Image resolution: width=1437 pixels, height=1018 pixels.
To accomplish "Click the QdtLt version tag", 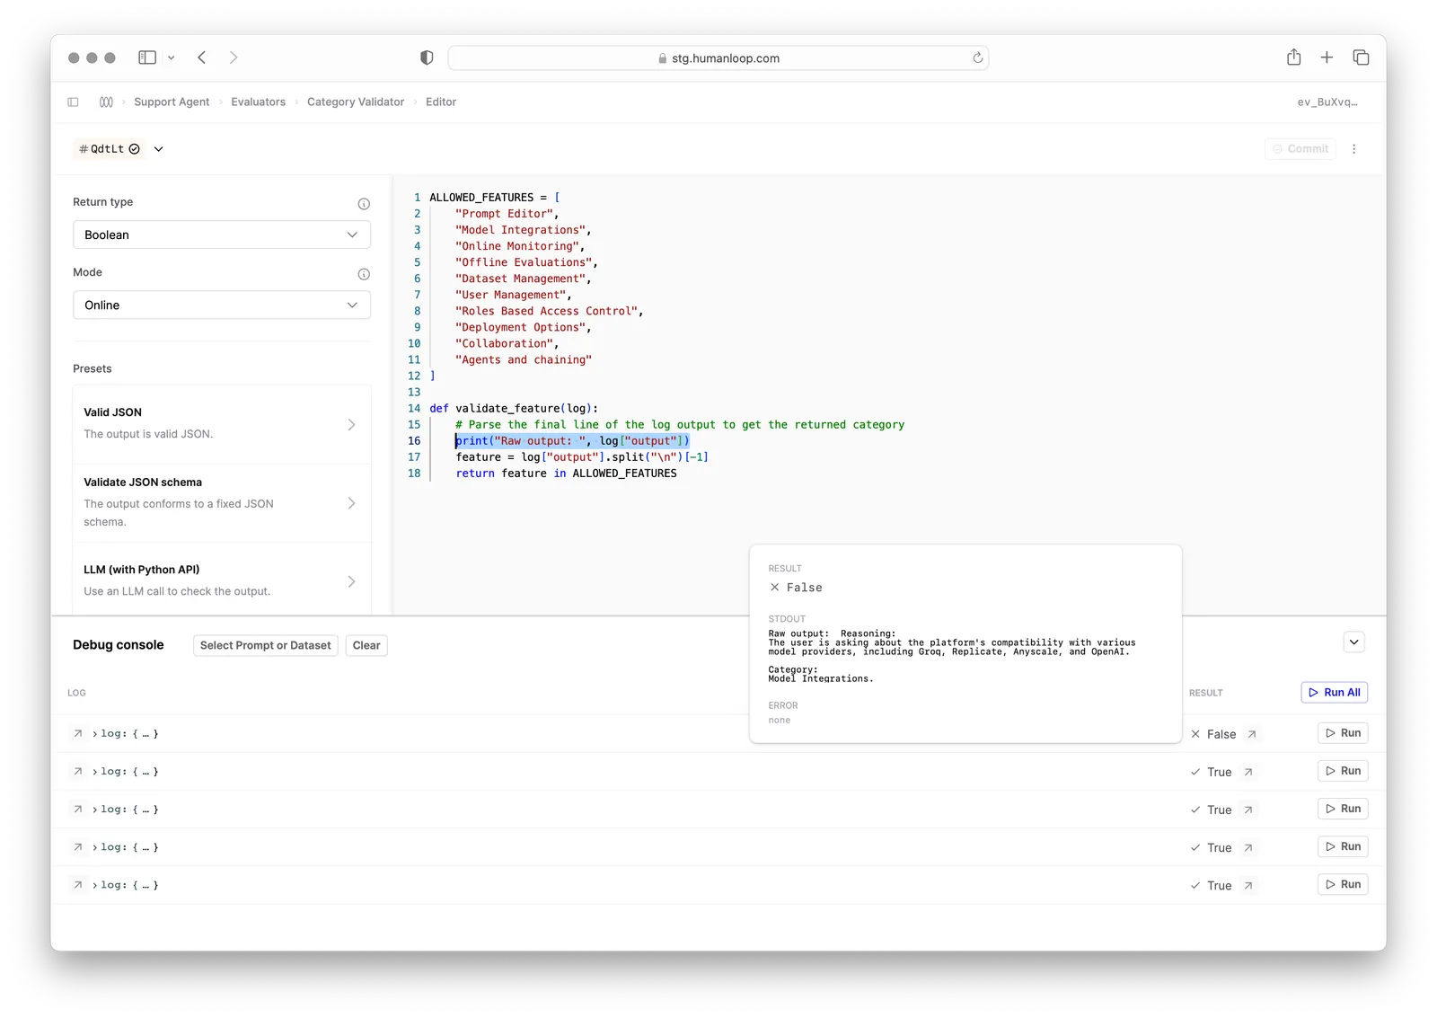I will click(x=110, y=149).
